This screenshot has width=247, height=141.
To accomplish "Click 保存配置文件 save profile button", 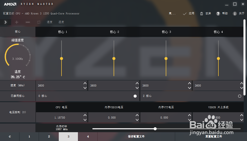I will click(136, 137).
